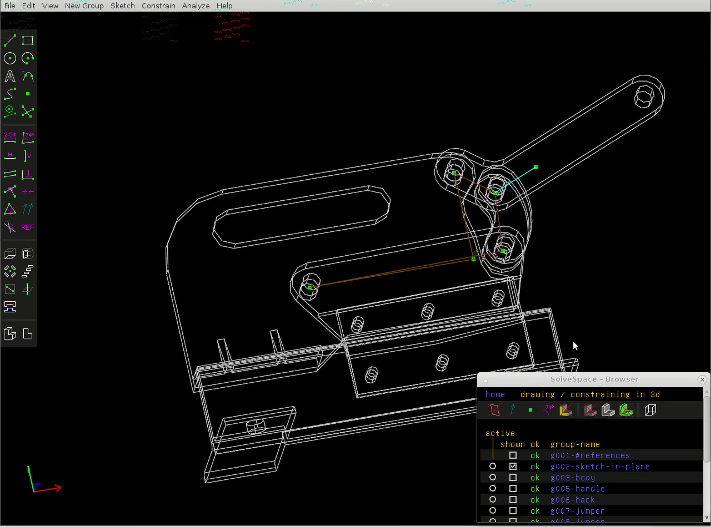
Task: Toggle constraints and dimensions visibility in Browser
Action: pyautogui.click(x=548, y=410)
